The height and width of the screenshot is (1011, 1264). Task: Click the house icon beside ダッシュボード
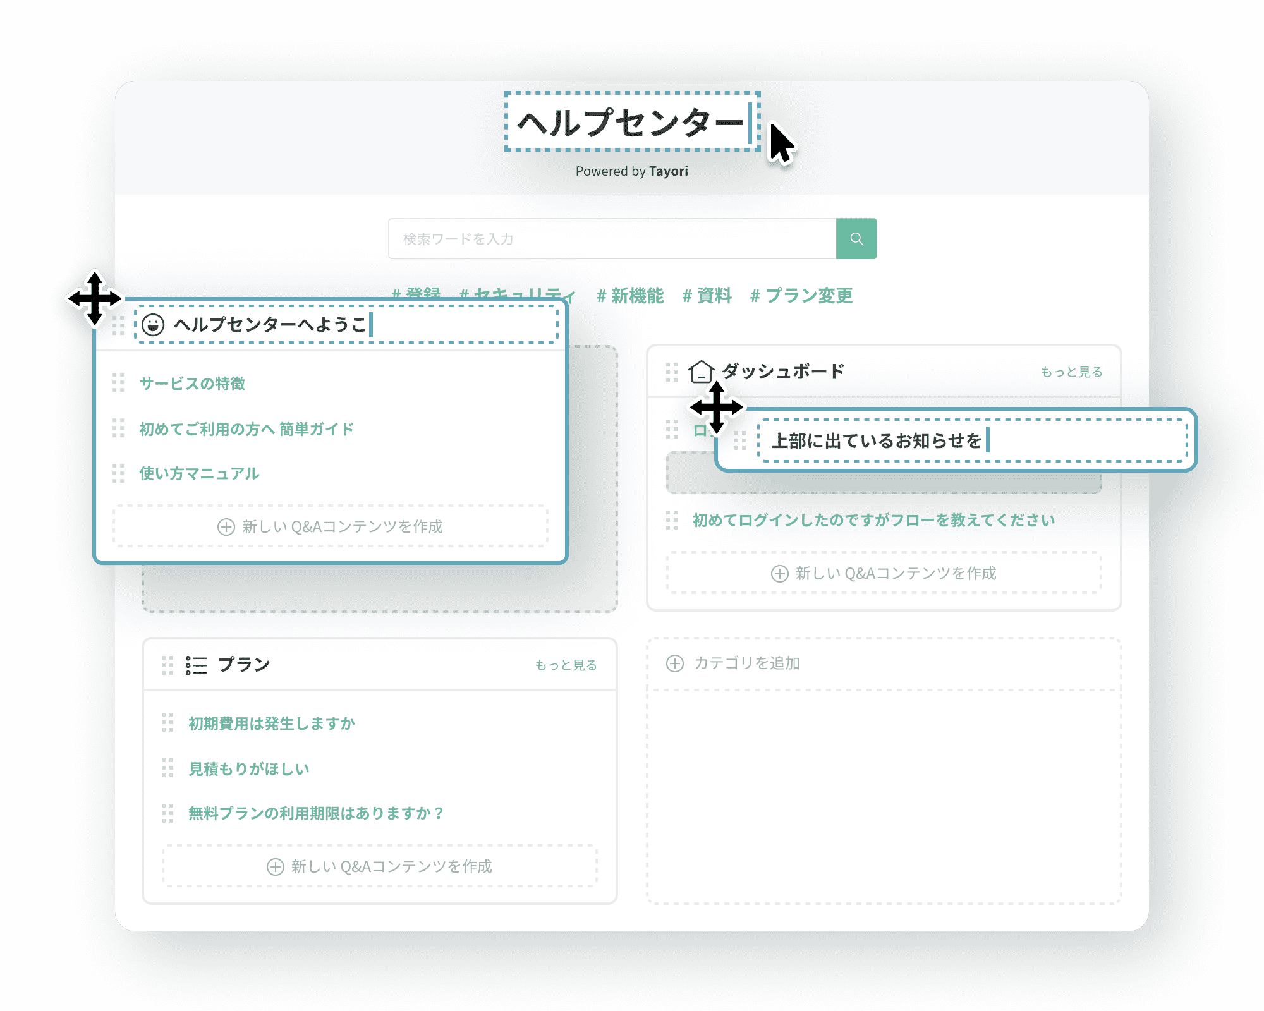point(702,372)
